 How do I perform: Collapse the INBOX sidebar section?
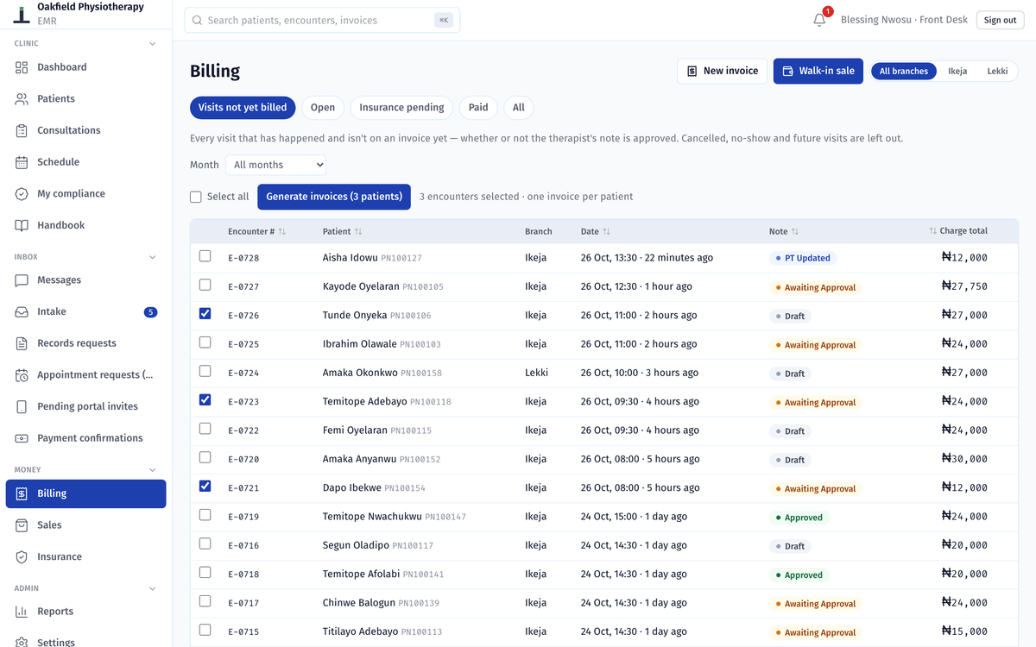point(153,257)
